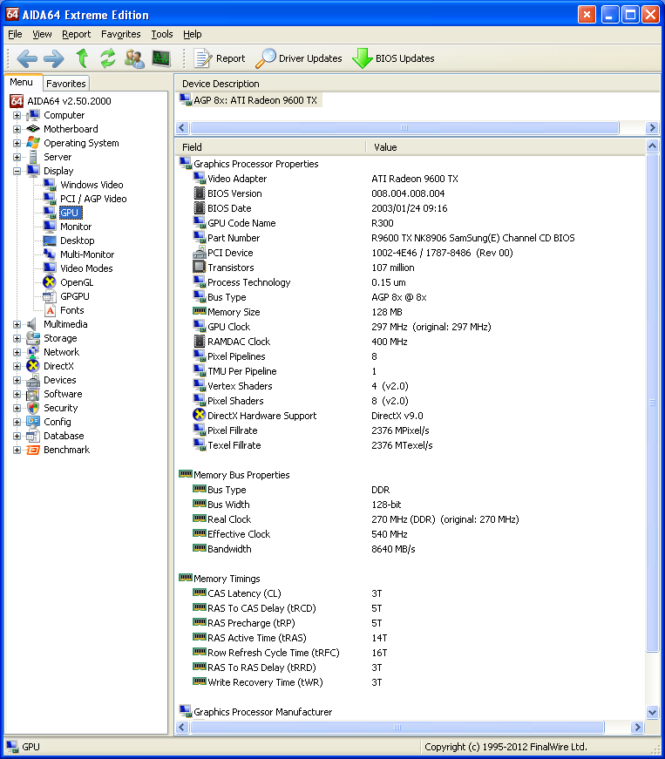The width and height of the screenshot is (665, 759).
Task: Click the Forward arrow toolbar icon
Action: click(54, 58)
